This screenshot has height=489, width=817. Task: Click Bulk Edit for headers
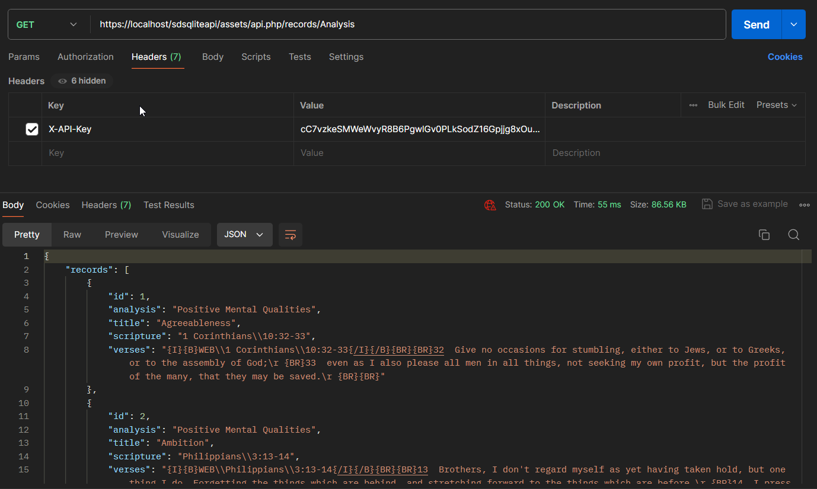(x=726, y=105)
